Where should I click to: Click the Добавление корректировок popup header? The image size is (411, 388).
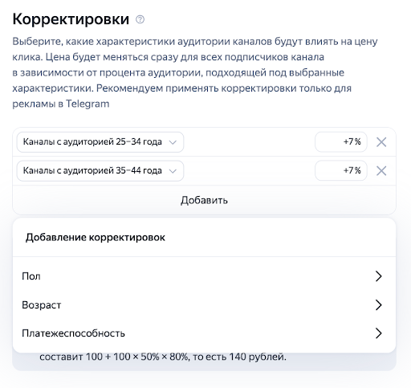[96, 237]
